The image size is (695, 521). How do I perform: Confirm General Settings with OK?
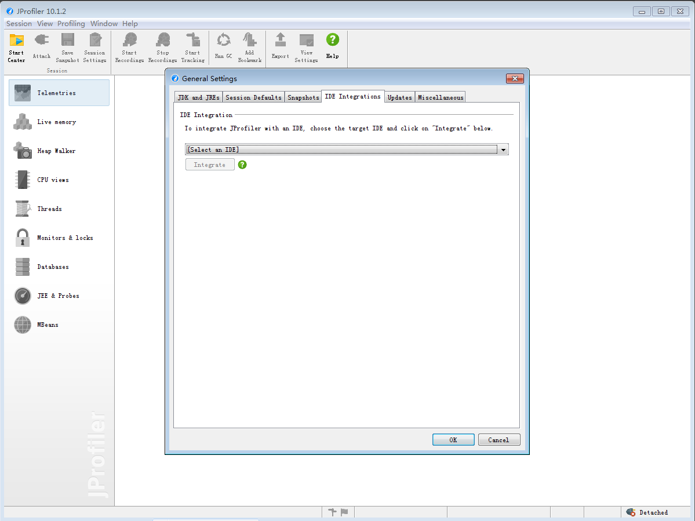pyautogui.click(x=453, y=440)
